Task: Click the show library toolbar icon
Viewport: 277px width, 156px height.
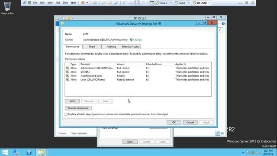Action: coord(125,3)
